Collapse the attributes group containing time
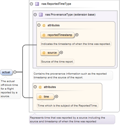 coord(35,87)
